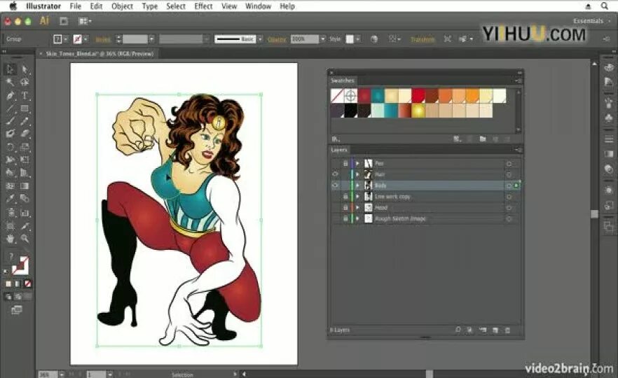Image resolution: width=618 pixels, height=378 pixels.
Task: Expand the Line work copy layer
Action: (x=357, y=196)
